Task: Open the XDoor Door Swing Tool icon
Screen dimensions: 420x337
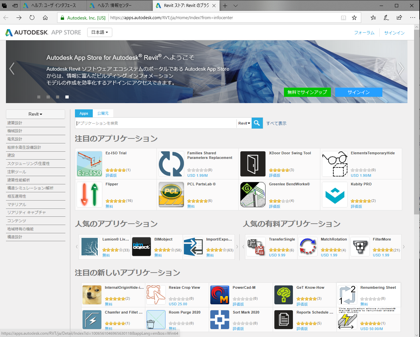Action: pyautogui.click(x=253, y=164)
